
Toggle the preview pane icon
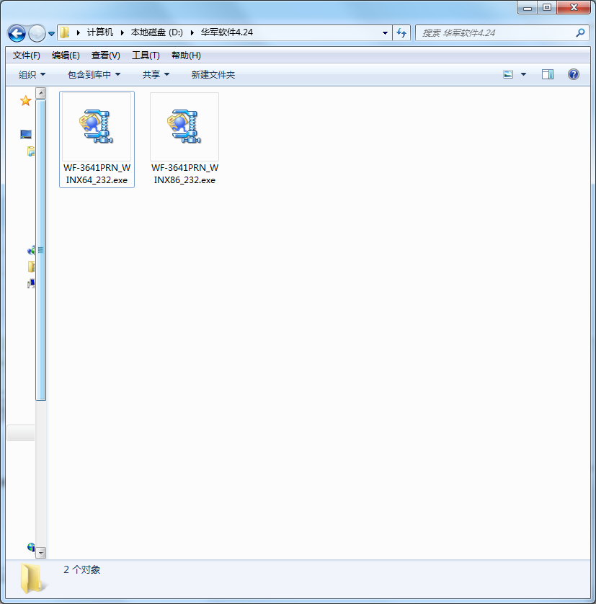point(548,74)
